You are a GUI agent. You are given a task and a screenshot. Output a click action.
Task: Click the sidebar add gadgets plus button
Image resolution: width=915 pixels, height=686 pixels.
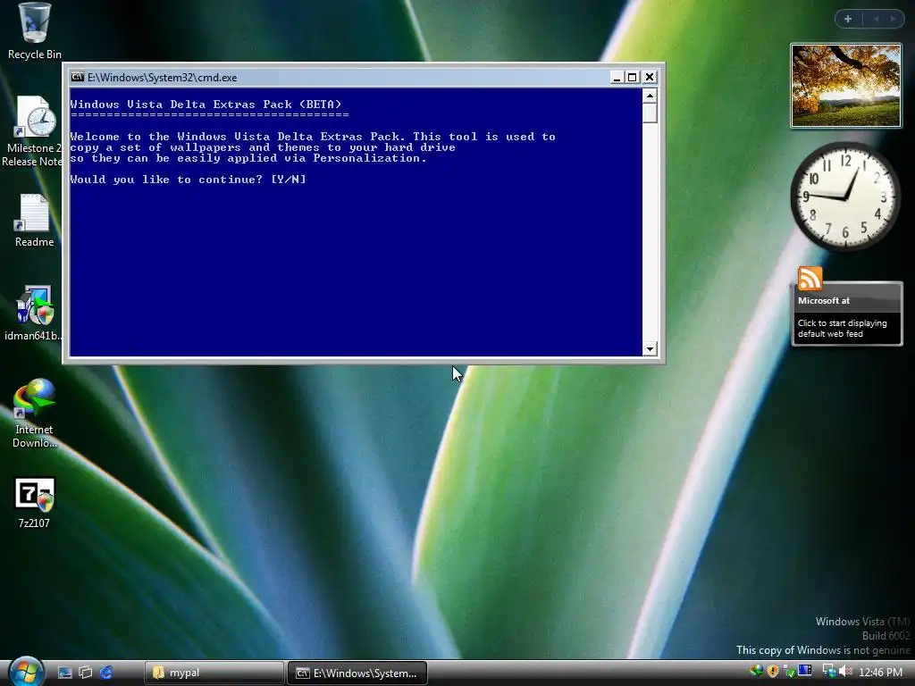pos(849,19)
